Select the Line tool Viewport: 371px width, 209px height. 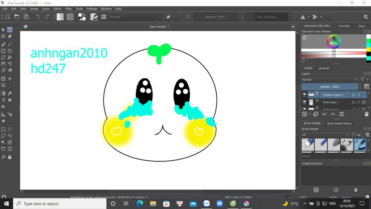(10, 44)
